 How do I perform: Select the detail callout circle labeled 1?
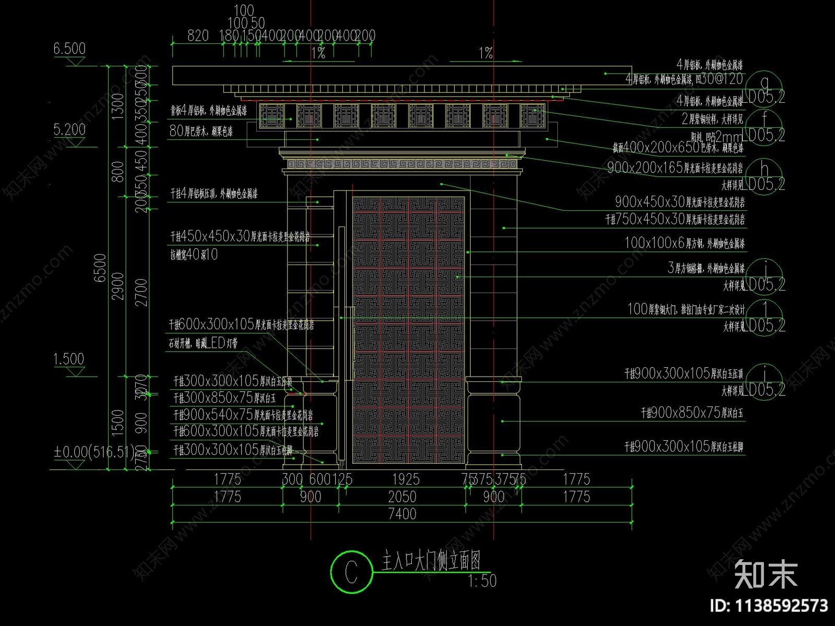[765, 317]
